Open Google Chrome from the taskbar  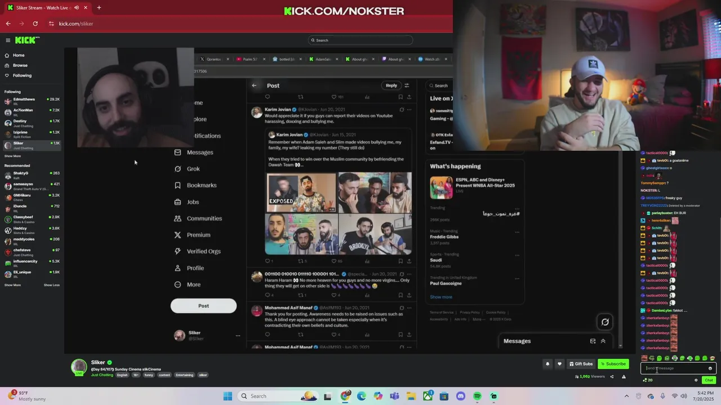click(345, 396)
